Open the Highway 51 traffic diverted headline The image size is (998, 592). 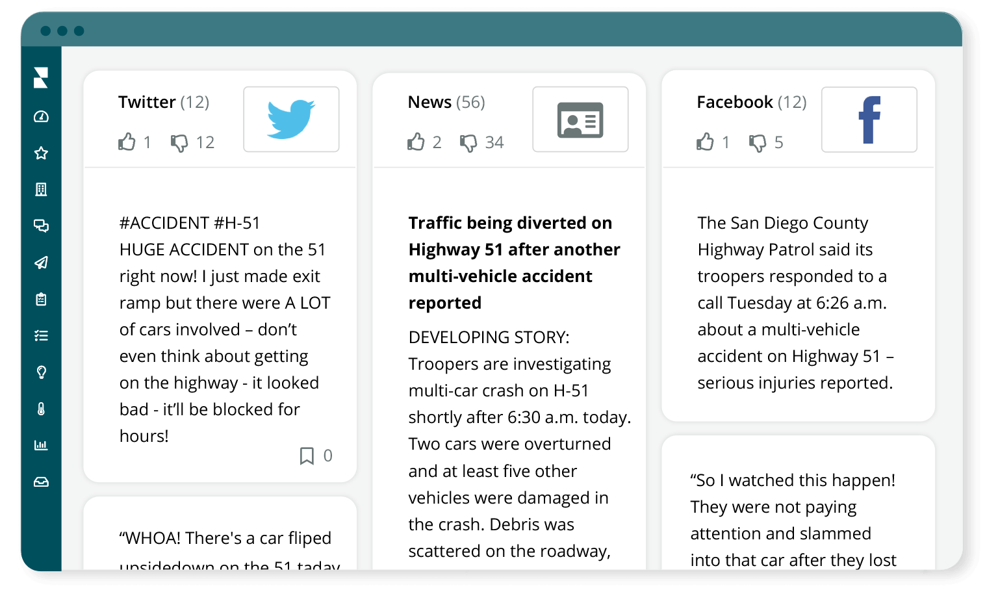point(514,263)
